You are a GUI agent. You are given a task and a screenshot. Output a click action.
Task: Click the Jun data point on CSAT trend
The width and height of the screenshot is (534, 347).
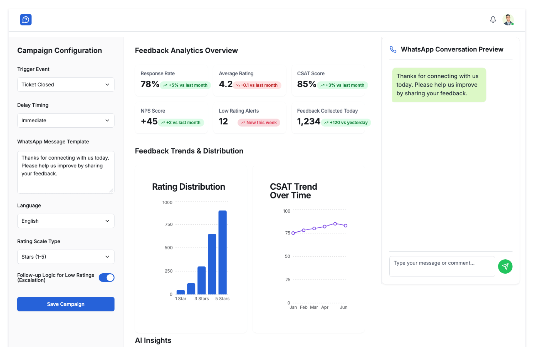tap(345, 225)
